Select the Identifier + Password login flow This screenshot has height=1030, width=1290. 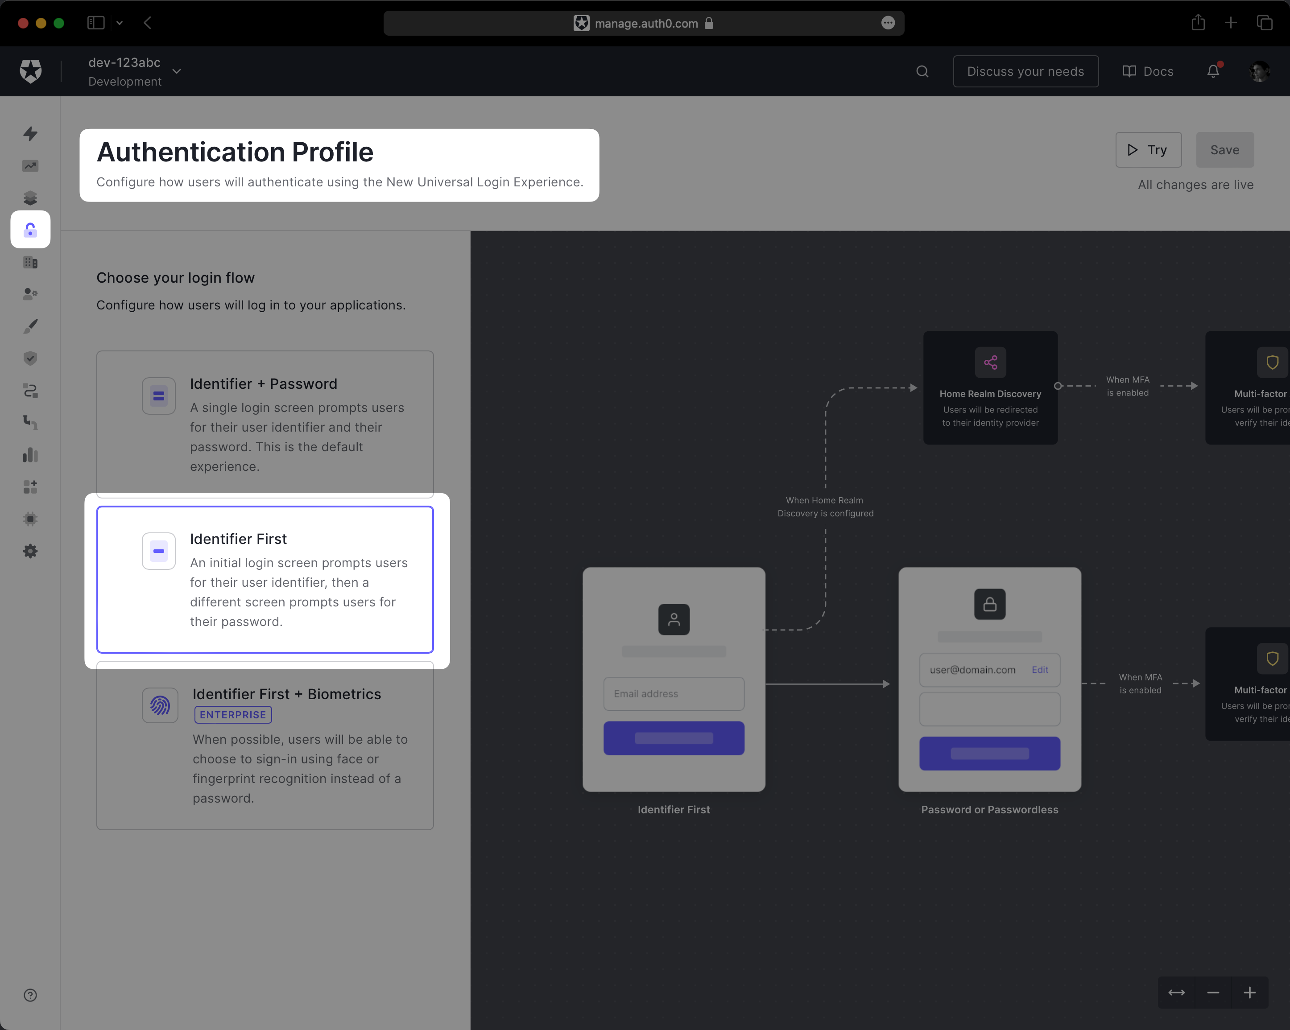click(x=265, y=424)
